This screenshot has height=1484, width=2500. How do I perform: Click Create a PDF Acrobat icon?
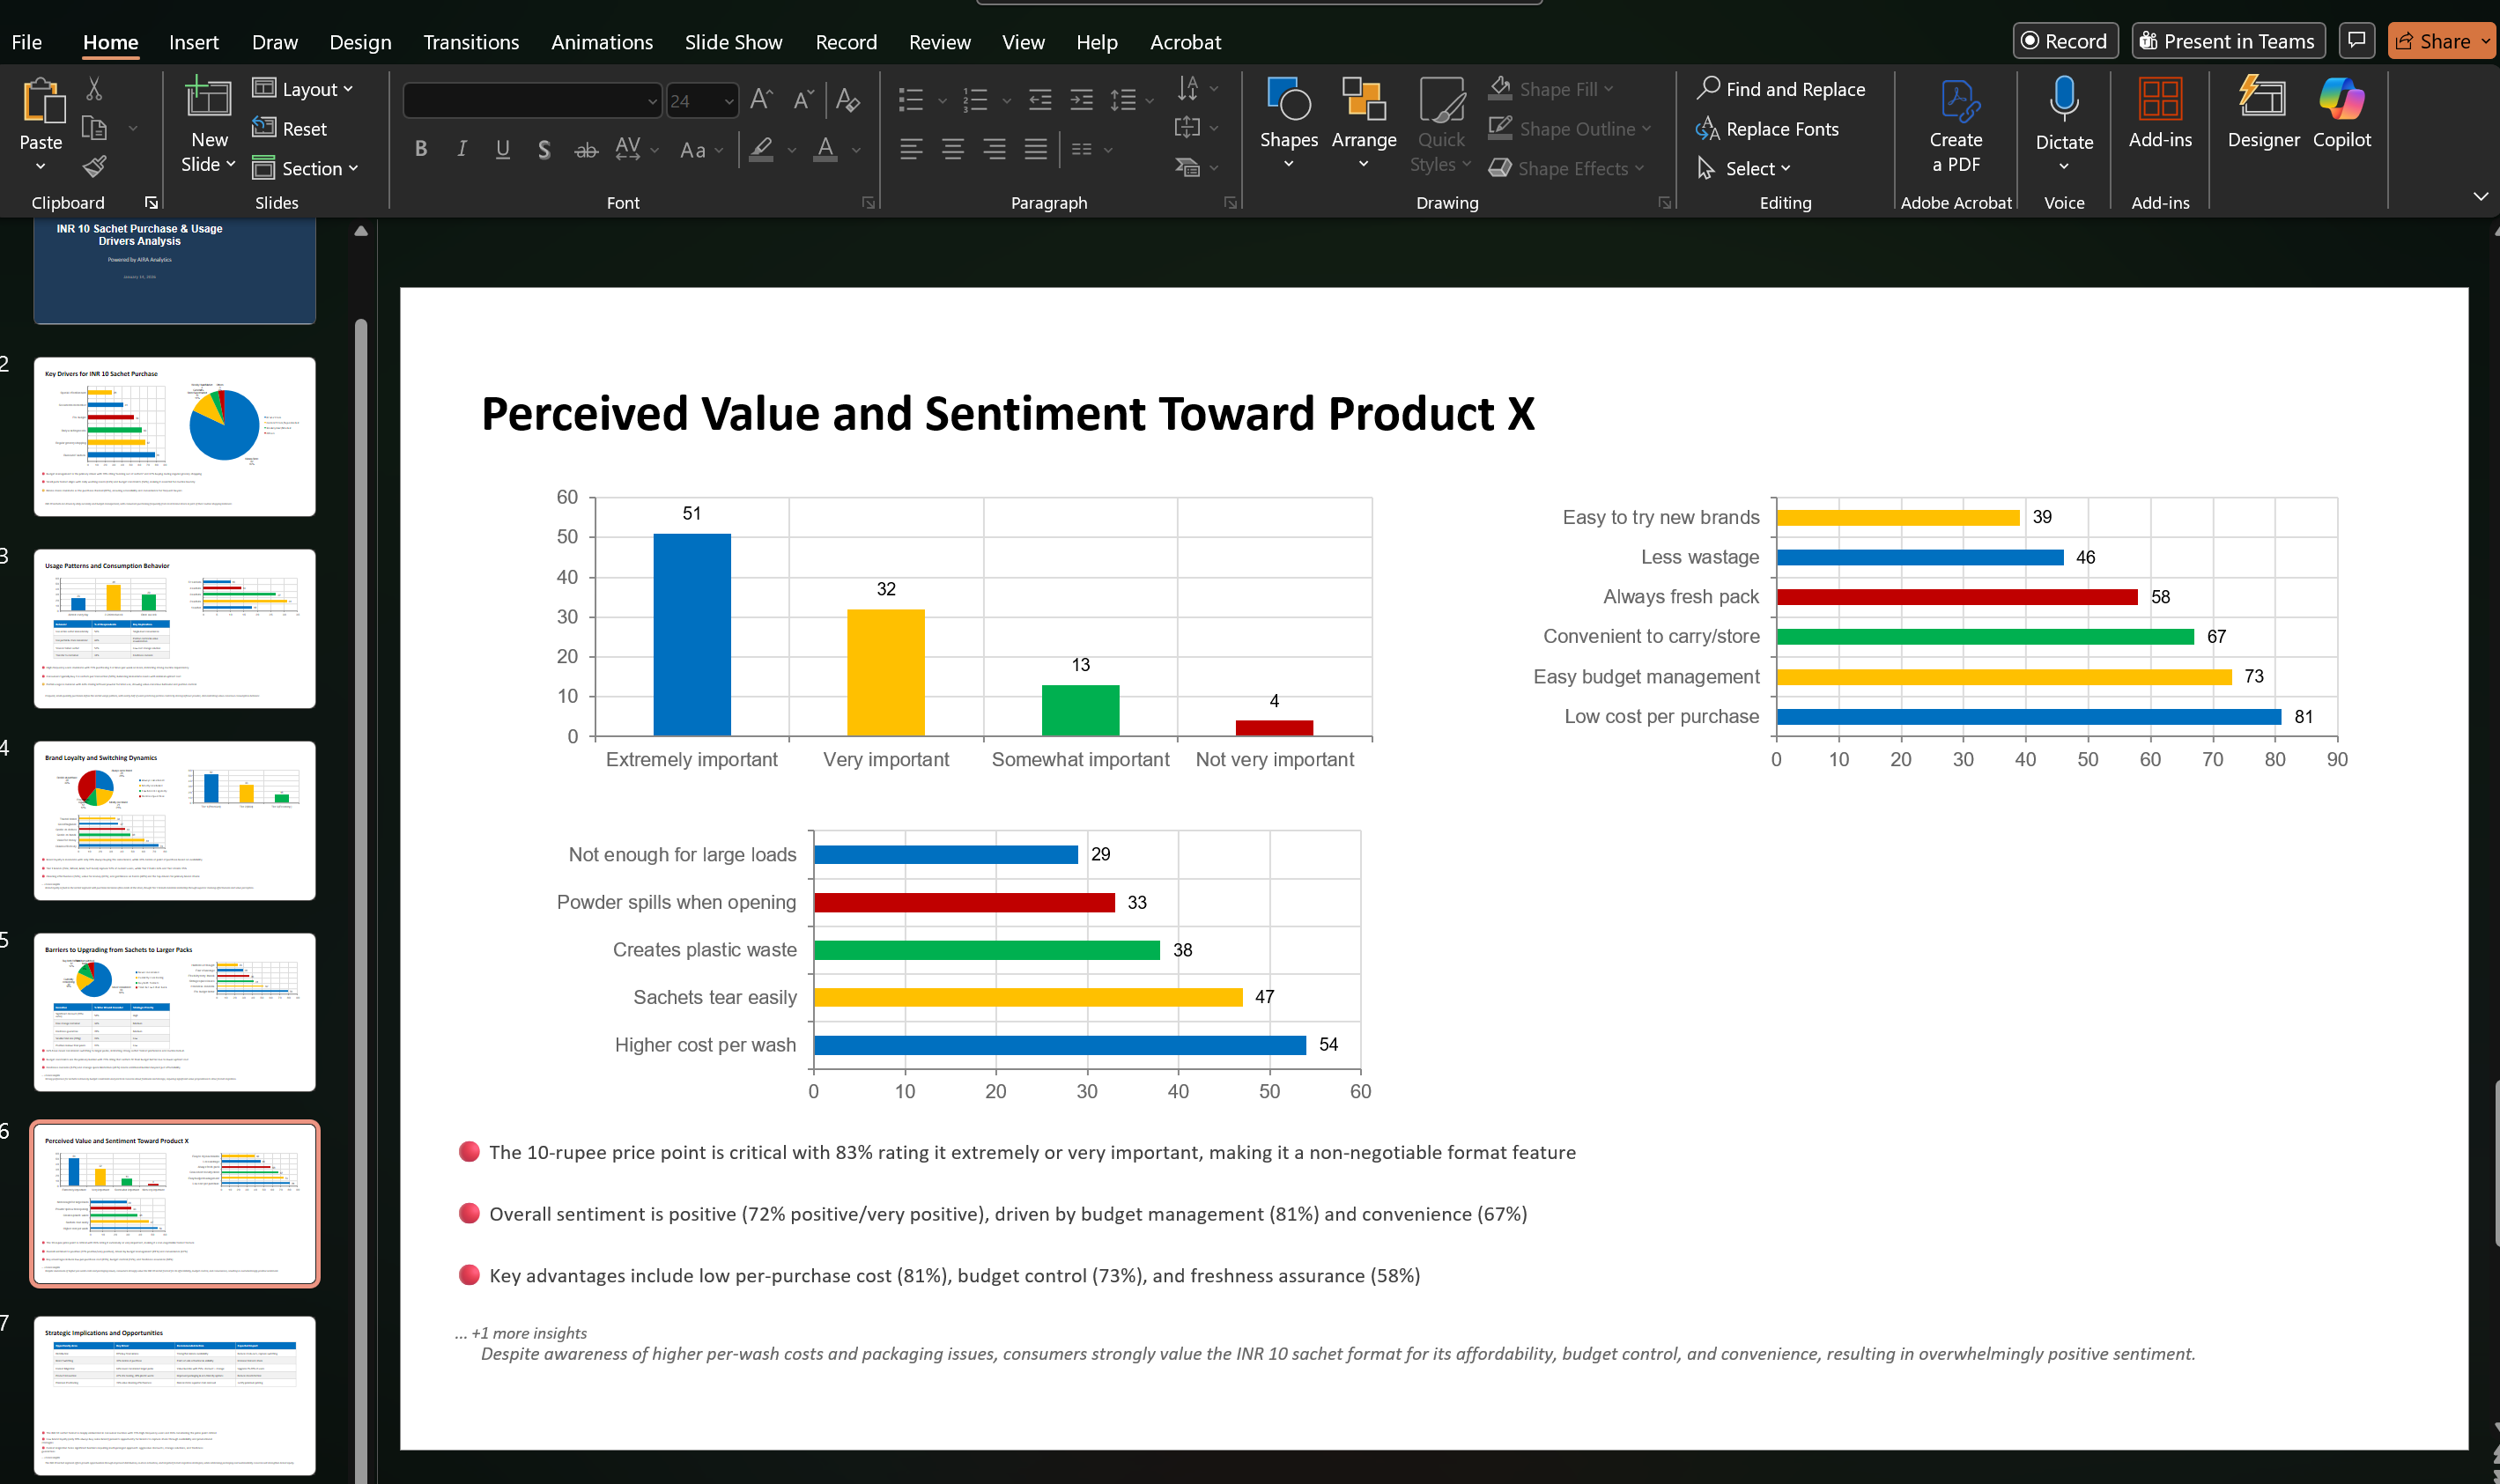pyautogui.click(x=1955, y=124)
